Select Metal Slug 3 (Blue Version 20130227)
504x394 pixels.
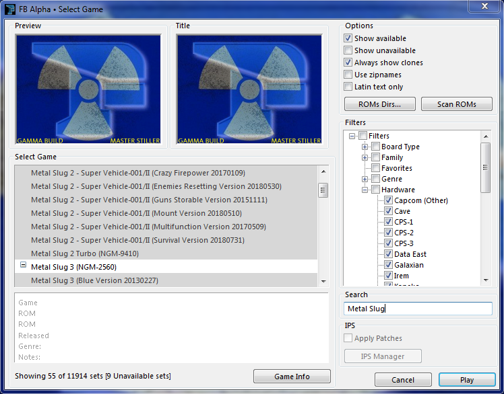tap(166, 280)
